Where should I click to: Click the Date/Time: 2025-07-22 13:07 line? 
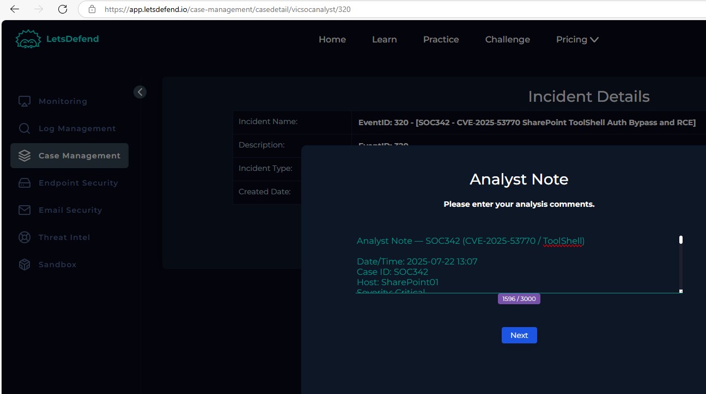(x=417, y=261)
